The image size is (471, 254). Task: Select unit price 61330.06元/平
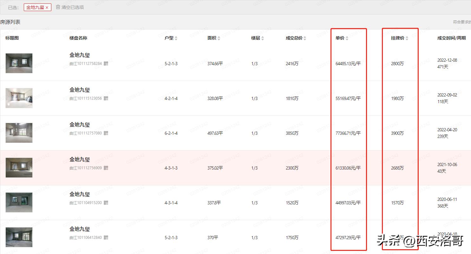click(348, 168)
